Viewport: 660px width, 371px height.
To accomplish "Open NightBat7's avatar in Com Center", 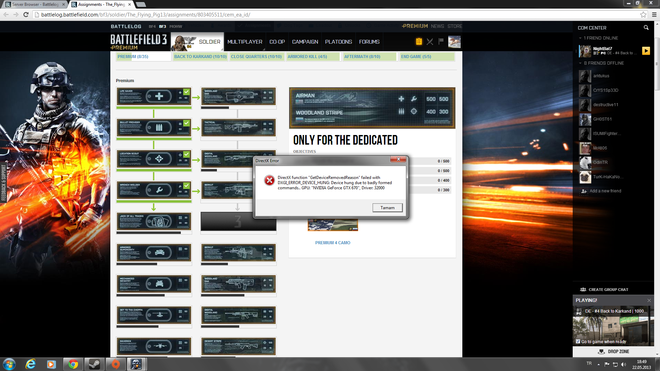I will tap(585, 51).
